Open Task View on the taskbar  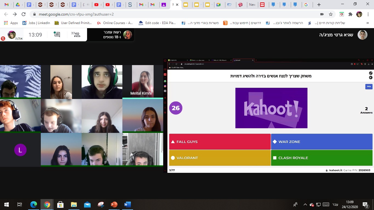tap(20, 204)
